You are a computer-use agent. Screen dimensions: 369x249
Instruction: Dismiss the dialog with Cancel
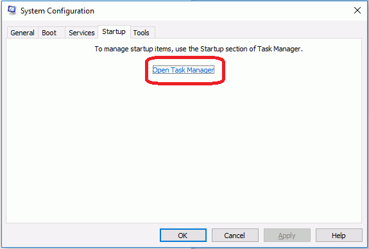click(235, 236)
